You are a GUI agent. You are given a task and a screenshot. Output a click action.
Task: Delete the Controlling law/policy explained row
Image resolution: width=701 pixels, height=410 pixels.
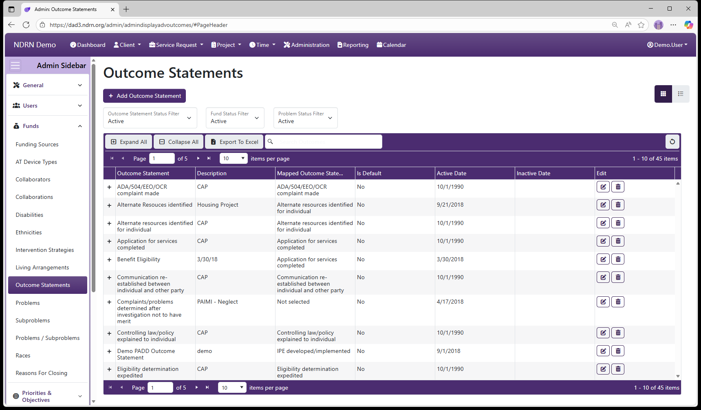(618, 333)
